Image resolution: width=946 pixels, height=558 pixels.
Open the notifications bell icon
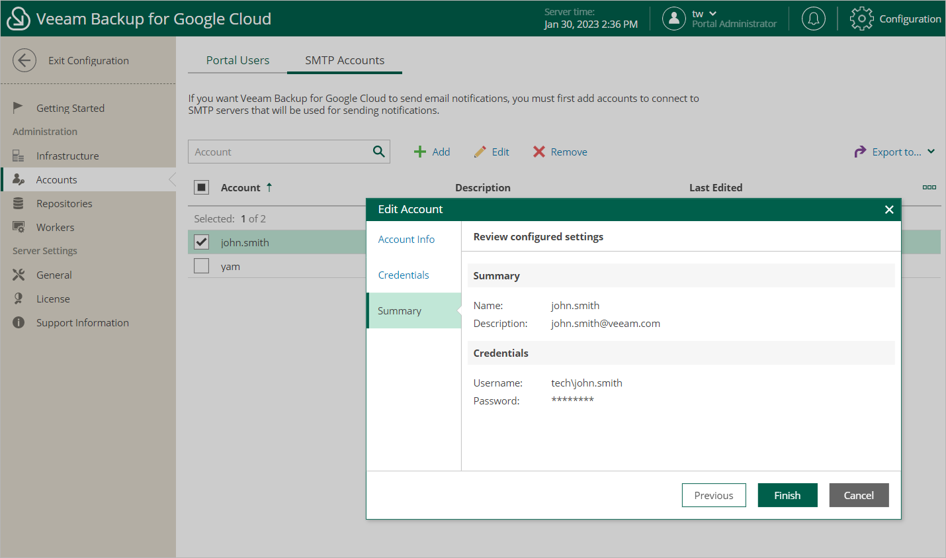pos(813,19)
